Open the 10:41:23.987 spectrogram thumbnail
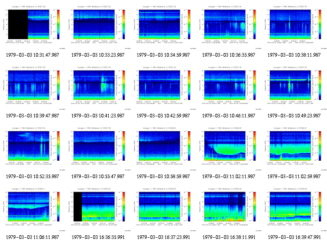Image resolution: width=327 pixels, height=243 pixels. click(x=98, y=88)
